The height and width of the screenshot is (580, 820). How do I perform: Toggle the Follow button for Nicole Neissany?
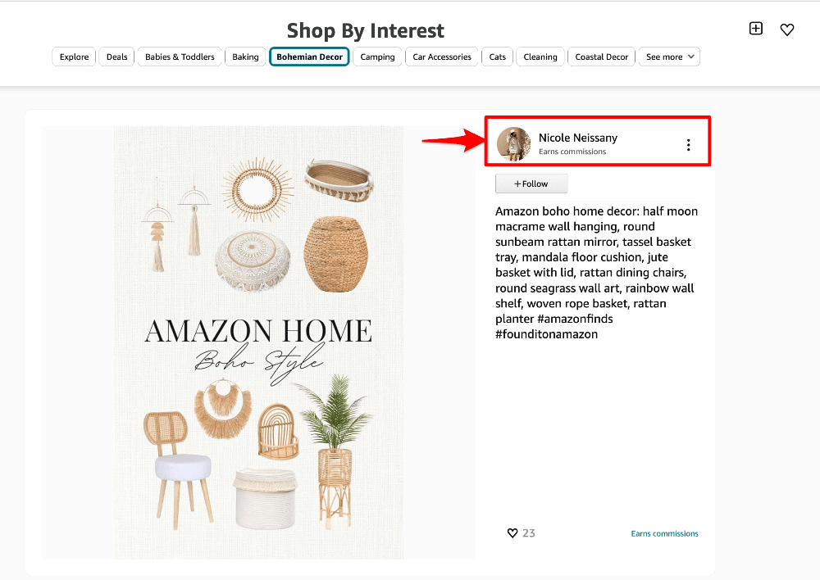click(x=531, y=183)
